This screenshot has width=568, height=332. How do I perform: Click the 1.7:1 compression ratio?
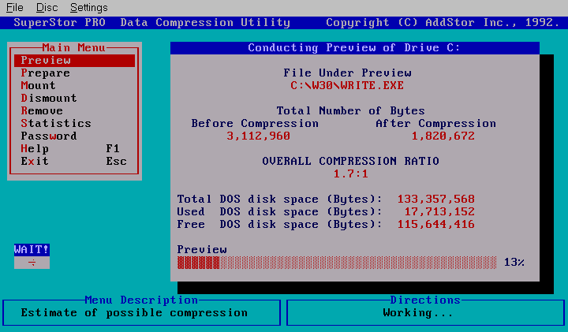click(350, 174)
